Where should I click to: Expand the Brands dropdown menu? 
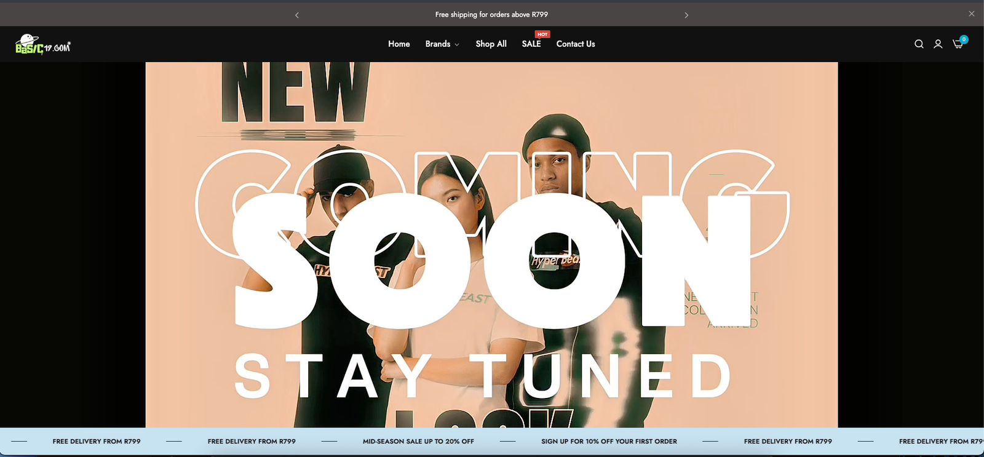click(438, 44)
